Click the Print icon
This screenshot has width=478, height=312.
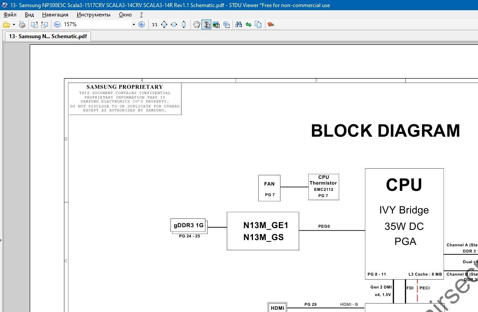(22, 24)
